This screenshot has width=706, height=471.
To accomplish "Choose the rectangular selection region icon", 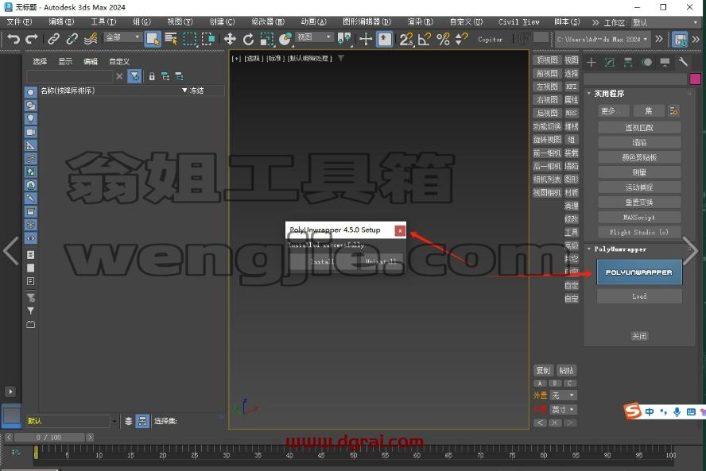I will click(189, 39).
